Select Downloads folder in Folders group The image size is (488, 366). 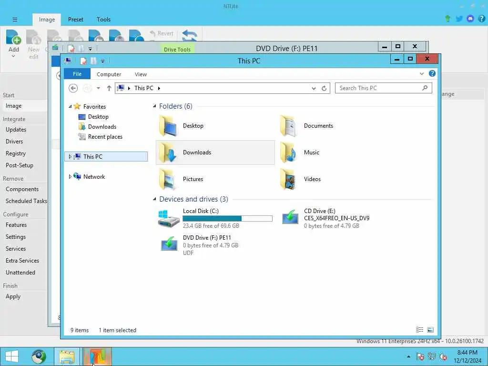point(215,152)
